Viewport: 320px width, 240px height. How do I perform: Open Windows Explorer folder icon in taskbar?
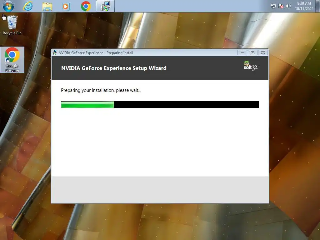(x=47, y=6)
